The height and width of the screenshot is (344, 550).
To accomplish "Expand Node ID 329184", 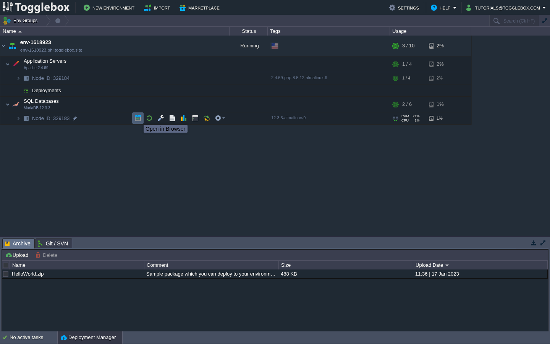I will pyautogui.click(x=18, y=78).
